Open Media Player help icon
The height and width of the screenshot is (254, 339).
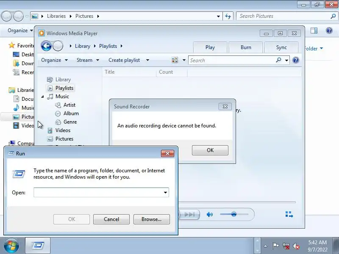point(295,60)
